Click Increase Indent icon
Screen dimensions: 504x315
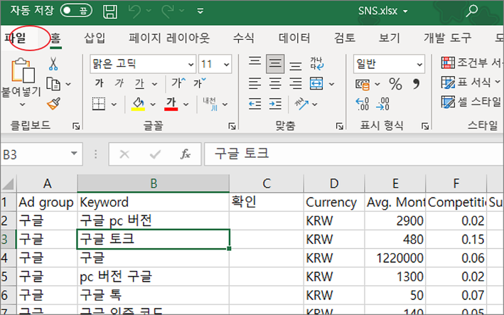pos(275,104)
